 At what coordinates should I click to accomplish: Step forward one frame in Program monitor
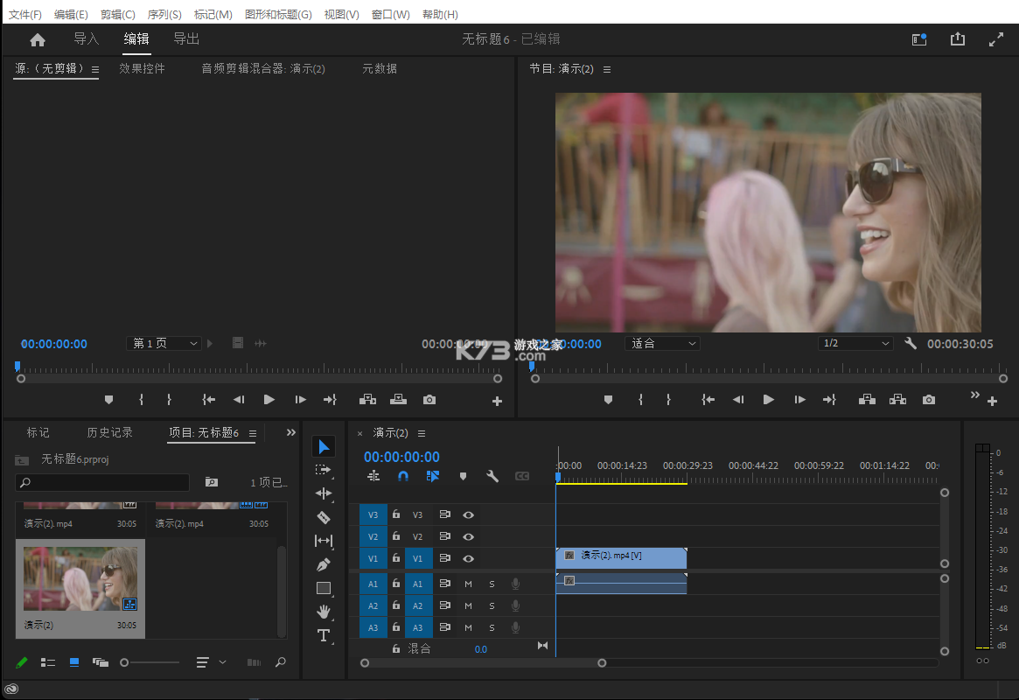point(799,400)
